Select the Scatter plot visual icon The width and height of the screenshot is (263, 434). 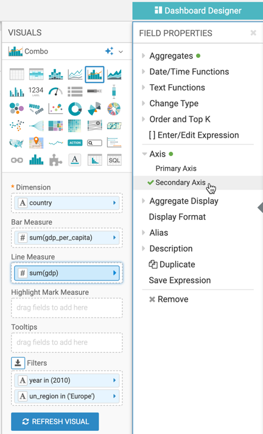pos(55,108)
